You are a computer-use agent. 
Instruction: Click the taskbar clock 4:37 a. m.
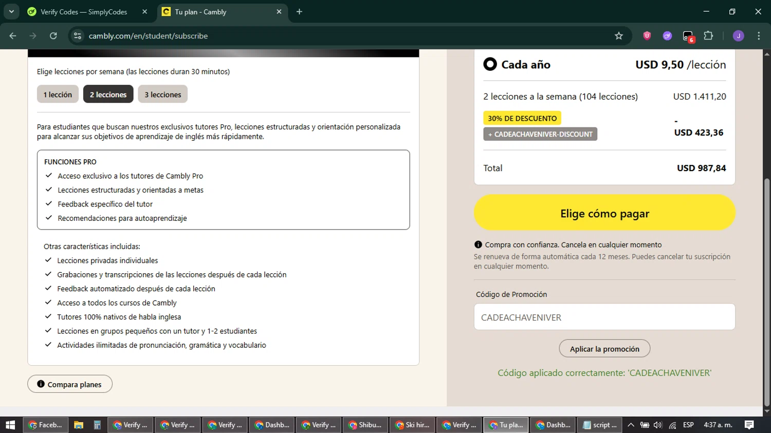(718, 425)
